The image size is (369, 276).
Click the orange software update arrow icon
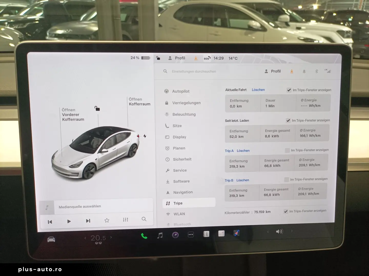(x=292, y=71)
